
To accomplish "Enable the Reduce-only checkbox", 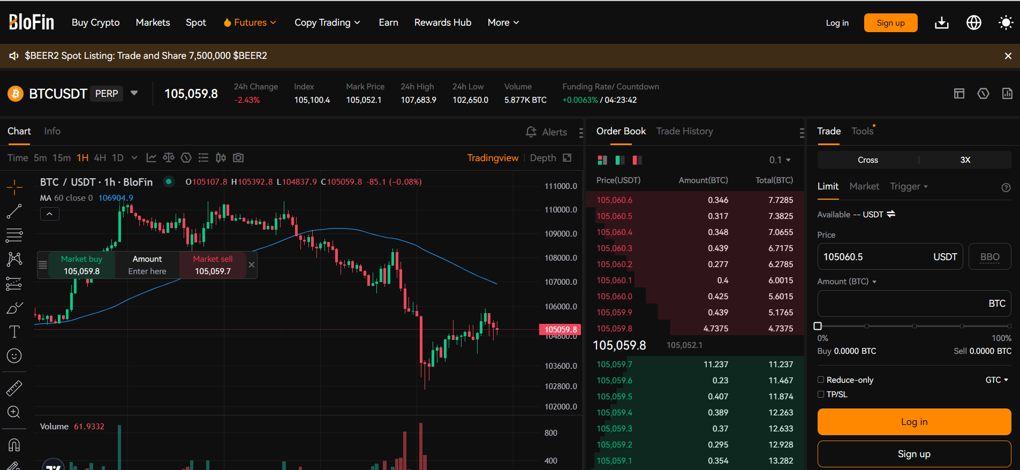I will [821, 380].
